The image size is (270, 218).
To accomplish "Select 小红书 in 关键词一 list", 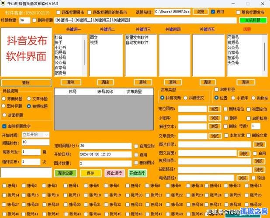I will point(60,48).
